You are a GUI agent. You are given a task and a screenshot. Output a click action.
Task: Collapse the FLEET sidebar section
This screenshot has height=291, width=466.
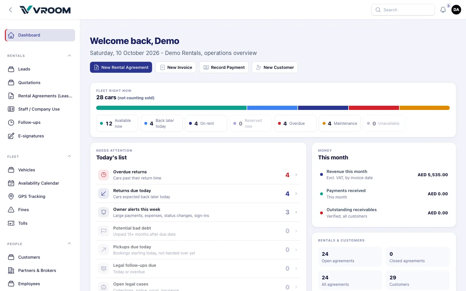click(x=69, y=156)
